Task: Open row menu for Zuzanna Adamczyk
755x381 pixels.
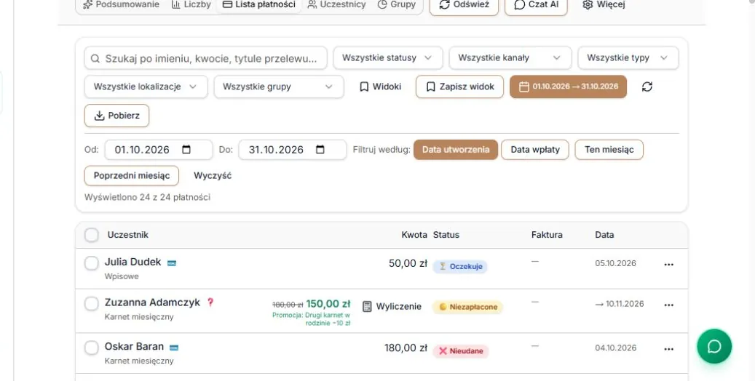Action: (x=669, y=305)
